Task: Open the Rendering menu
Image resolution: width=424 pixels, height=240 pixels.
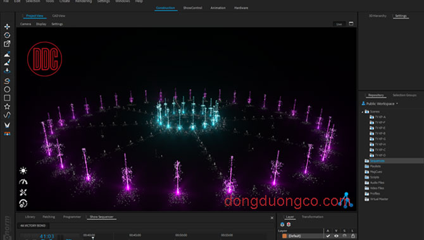Action: pos(84,1)
